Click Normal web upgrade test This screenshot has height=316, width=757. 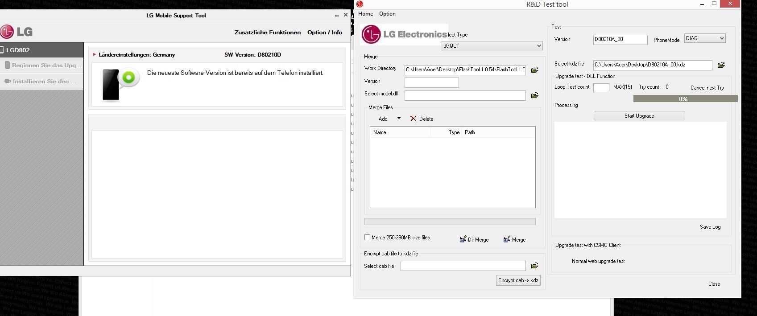(x=598, y=261)
